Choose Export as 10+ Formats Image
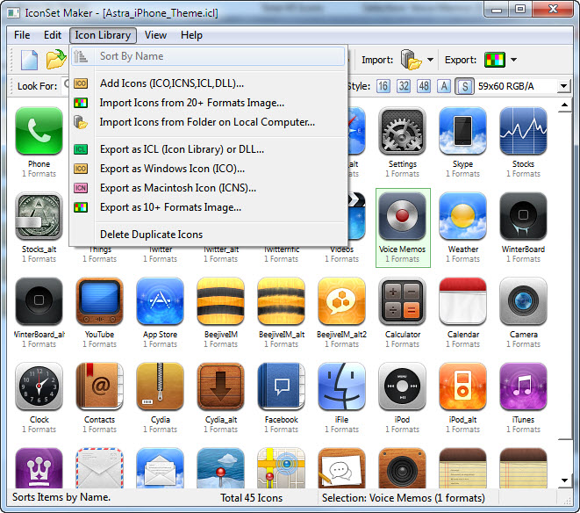This screenshot has width=580, height=513. tap(208, 207)
